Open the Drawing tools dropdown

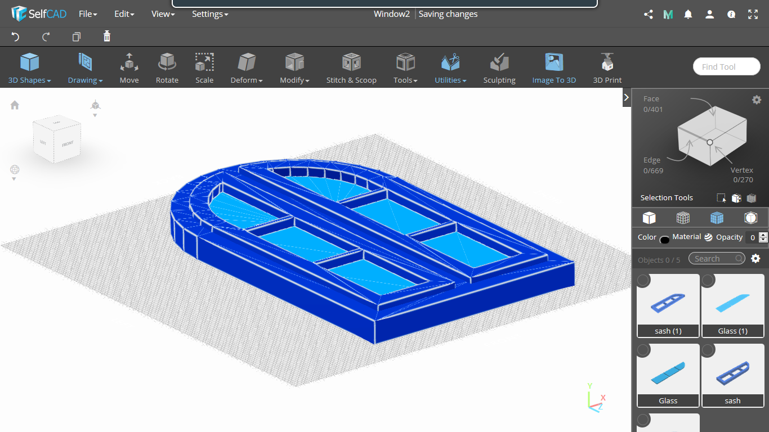coord(85,68)
